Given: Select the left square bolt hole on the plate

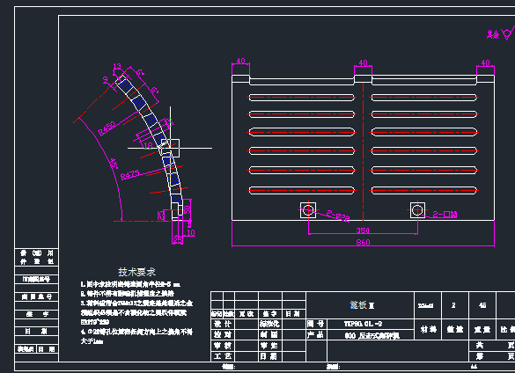Looking at the screenshot, I should click(308, 209).
